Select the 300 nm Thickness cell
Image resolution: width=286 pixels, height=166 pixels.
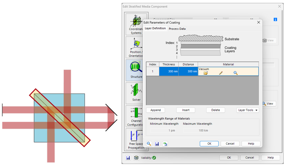coord(169,71)
